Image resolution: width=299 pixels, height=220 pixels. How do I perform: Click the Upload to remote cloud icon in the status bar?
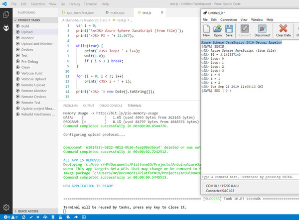[x=45, y=217]
